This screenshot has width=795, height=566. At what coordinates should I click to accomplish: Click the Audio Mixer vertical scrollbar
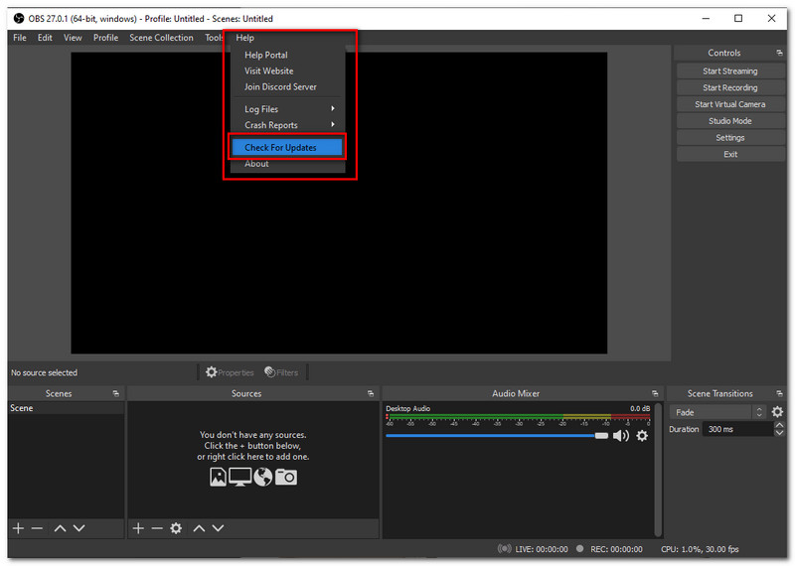point(658,469)
